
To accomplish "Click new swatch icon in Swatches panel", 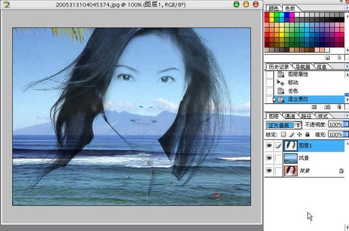I will click(x=327, y=58).
